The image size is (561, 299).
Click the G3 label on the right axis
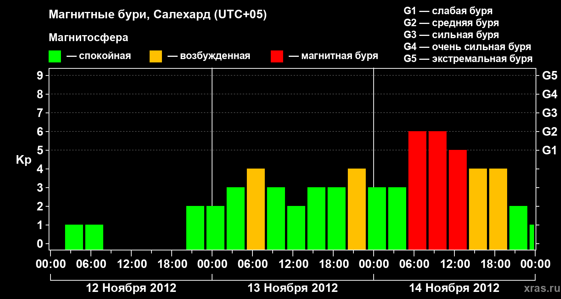(x=549, y=113)
